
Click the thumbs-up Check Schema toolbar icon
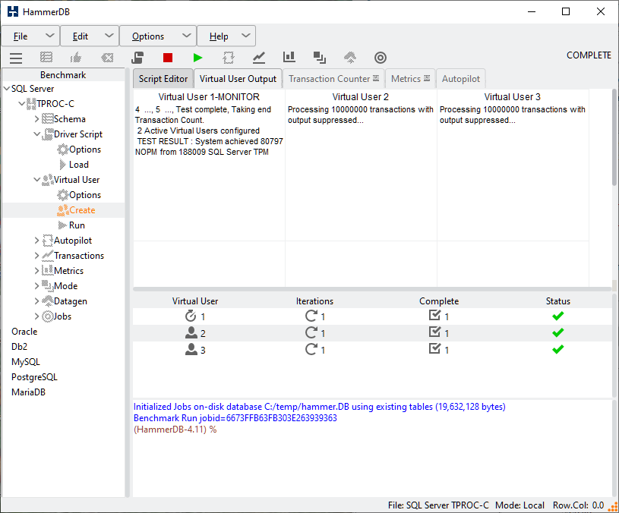(76, 58)
